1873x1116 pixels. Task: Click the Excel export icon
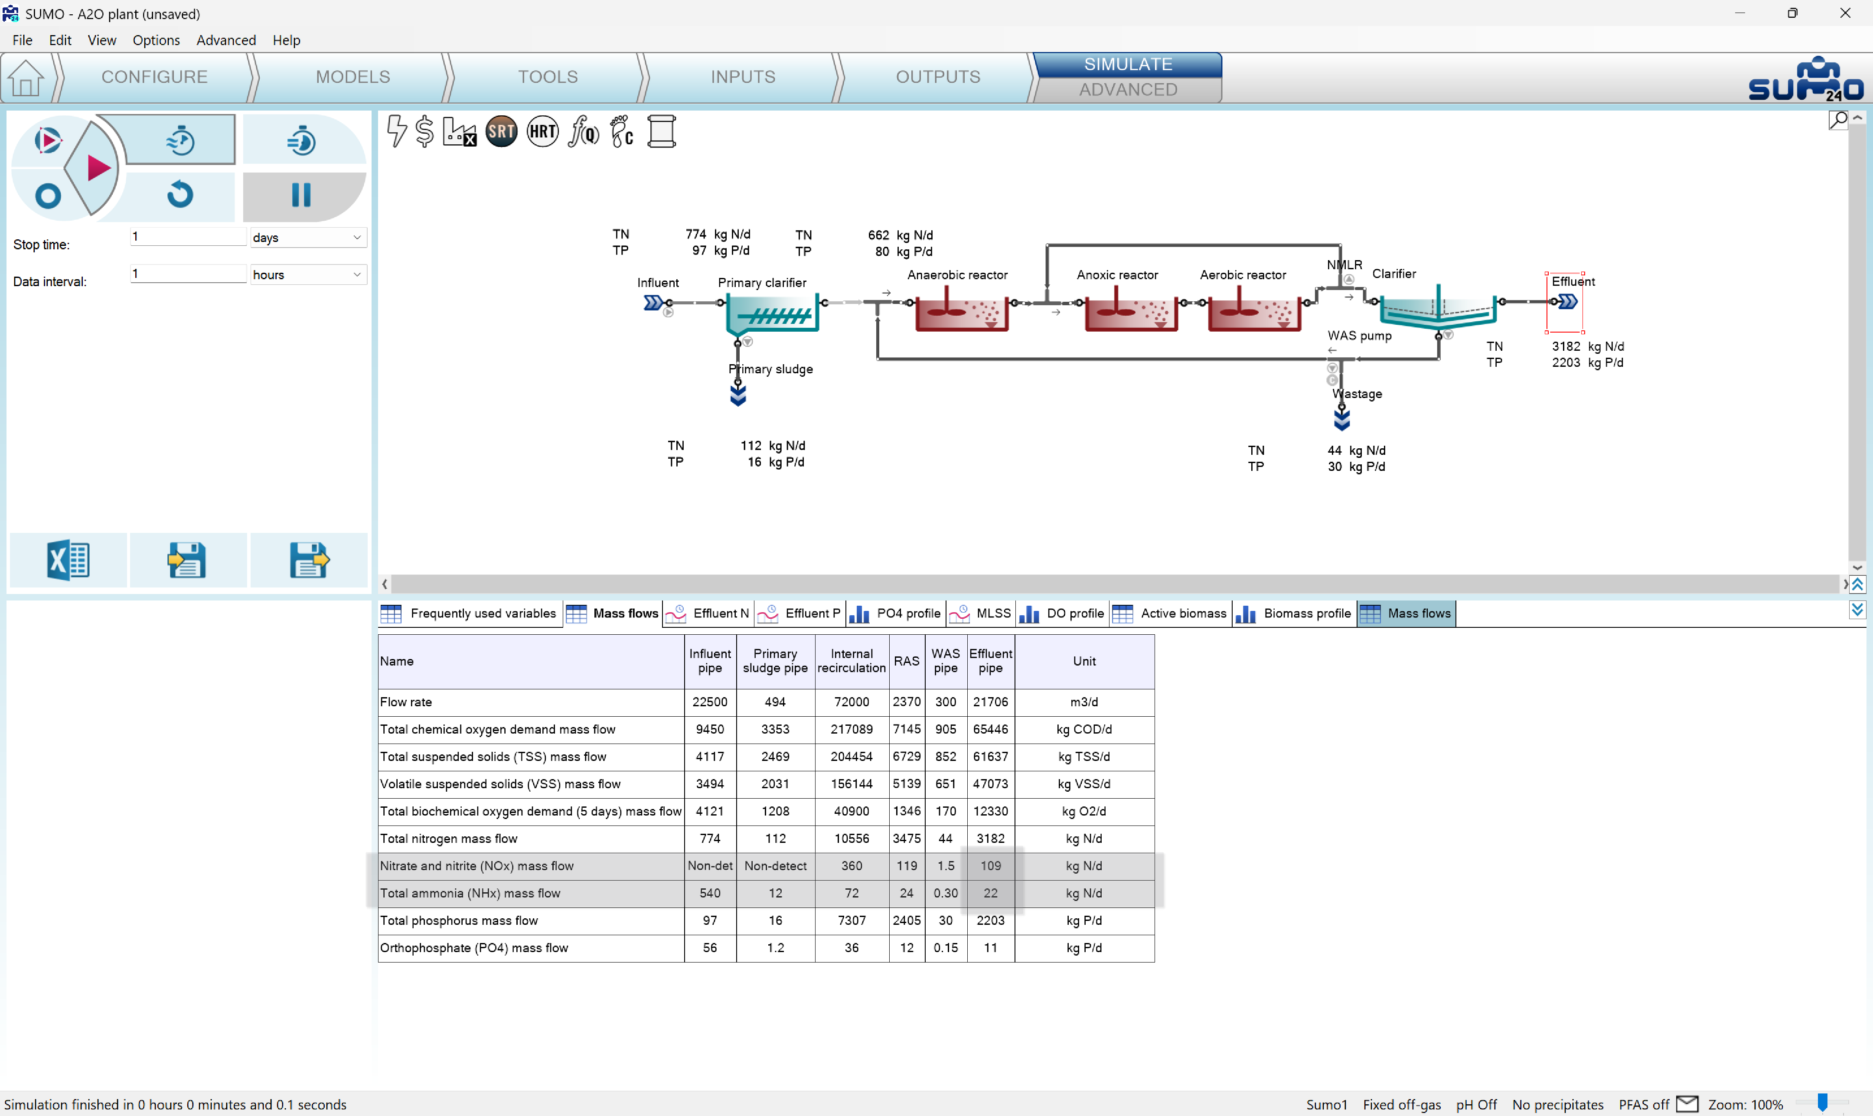pyautogui.click(x=69, y=560)
